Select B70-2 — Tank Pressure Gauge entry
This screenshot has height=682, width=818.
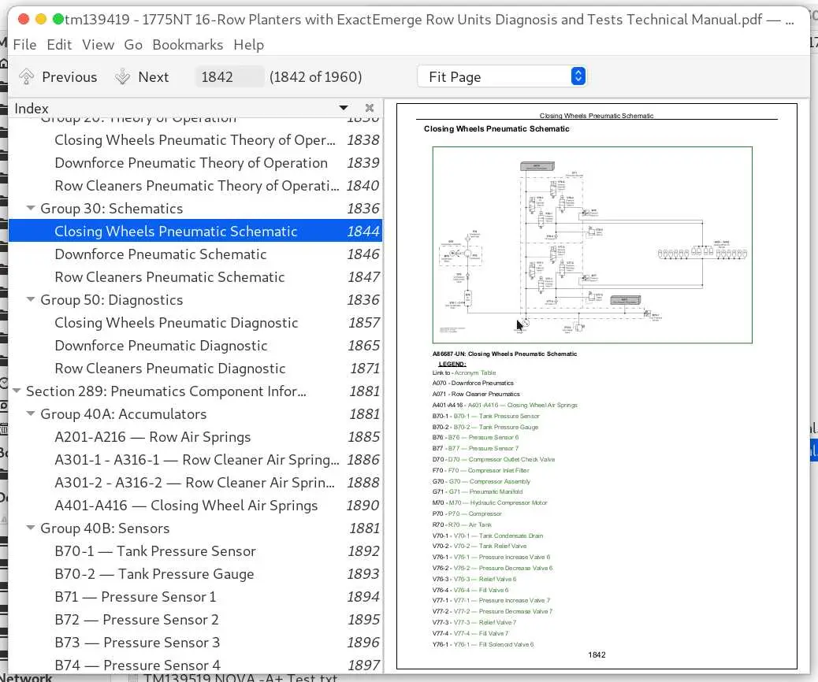pos(195,574)
